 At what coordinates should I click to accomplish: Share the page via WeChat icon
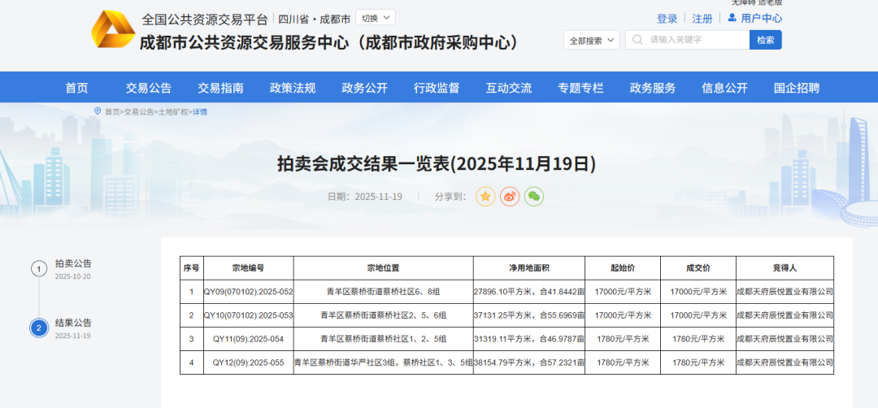pyautogui.click(x=534, y=197)
